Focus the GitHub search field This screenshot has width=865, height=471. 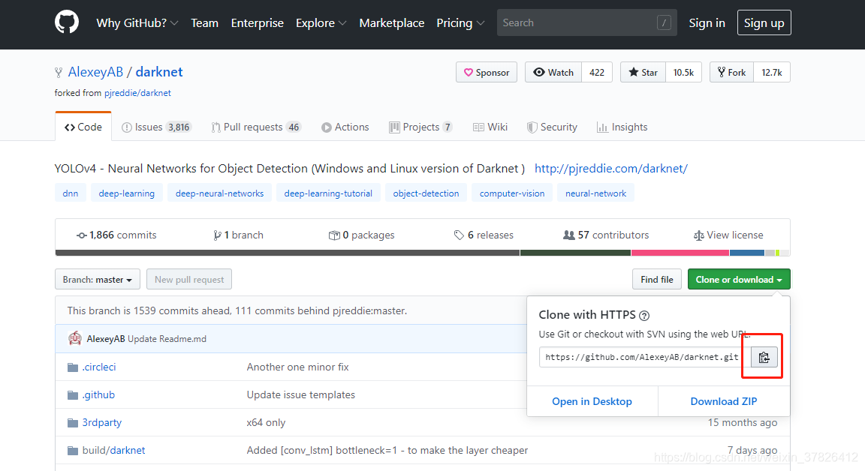587,22
